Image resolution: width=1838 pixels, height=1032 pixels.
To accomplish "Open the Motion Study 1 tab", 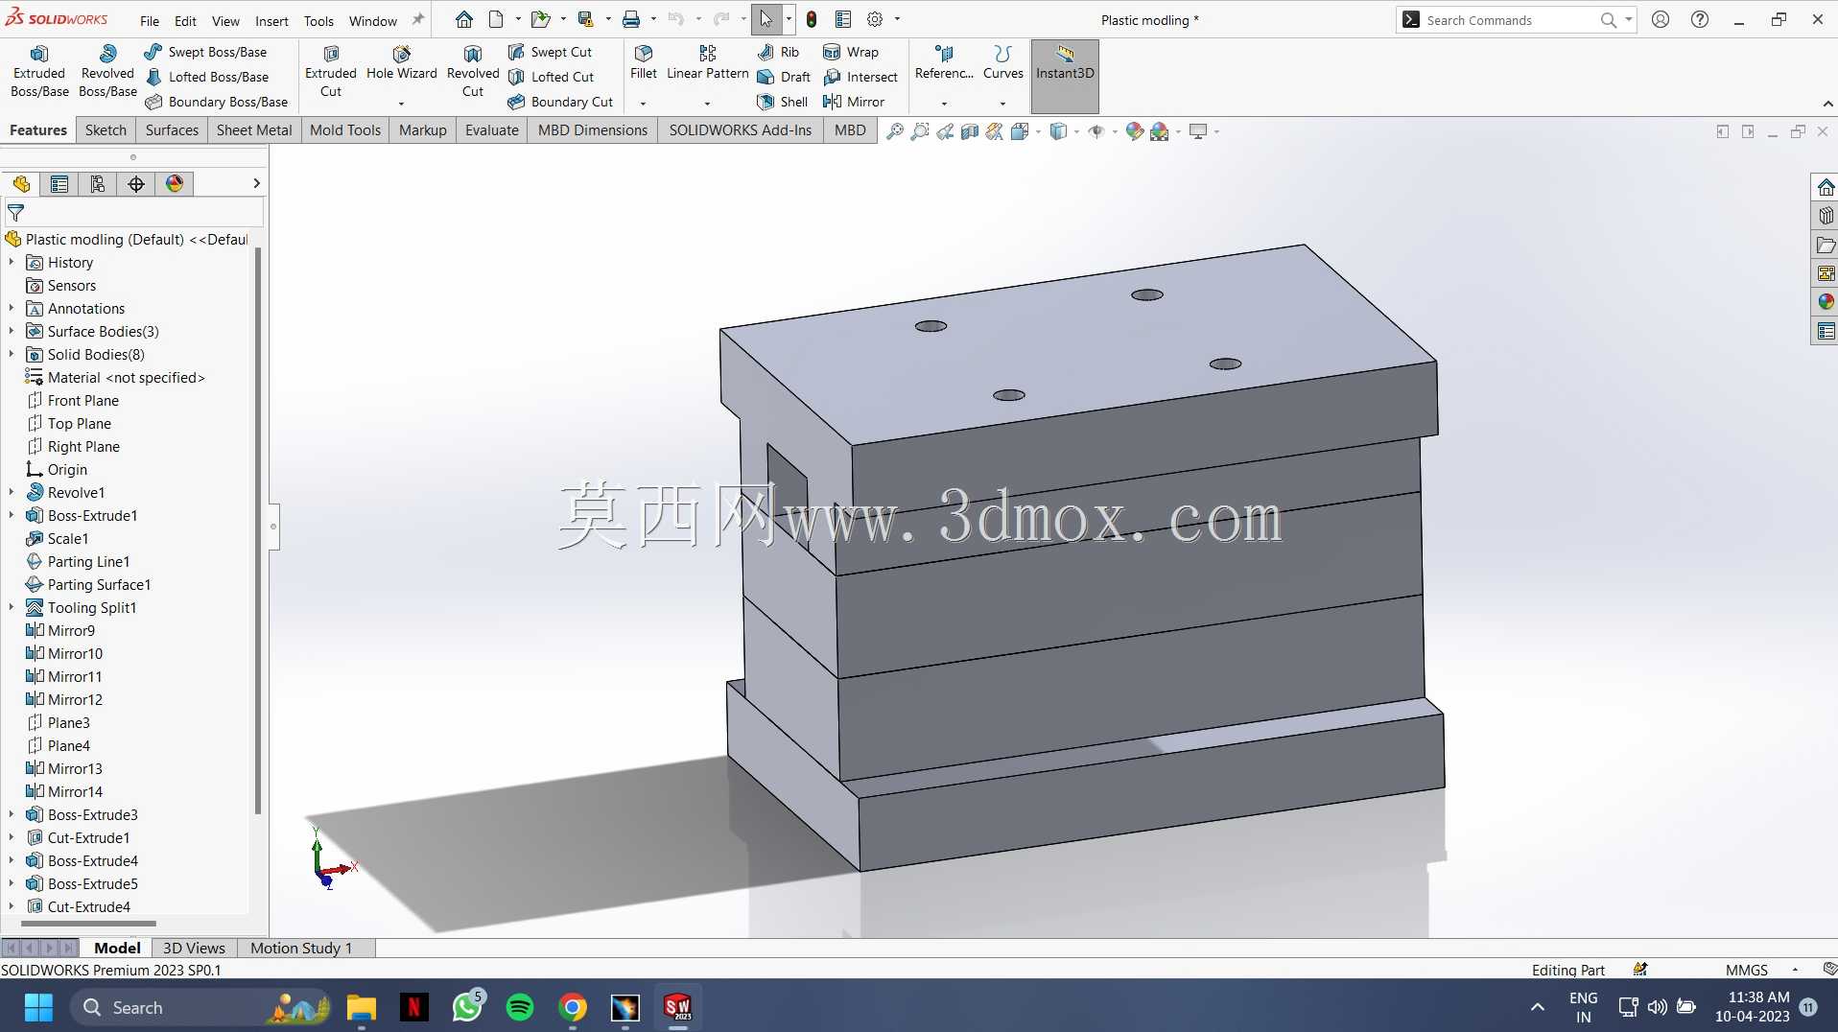I will tap(301, 948).
